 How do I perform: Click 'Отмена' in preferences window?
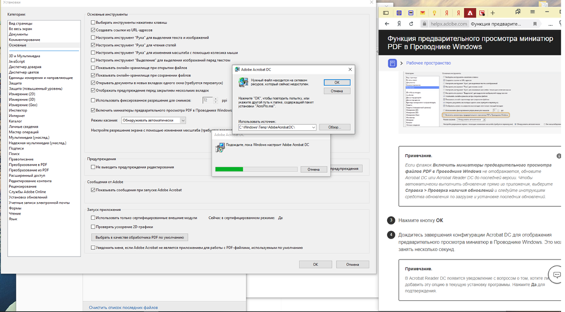[x=352, y=265]
